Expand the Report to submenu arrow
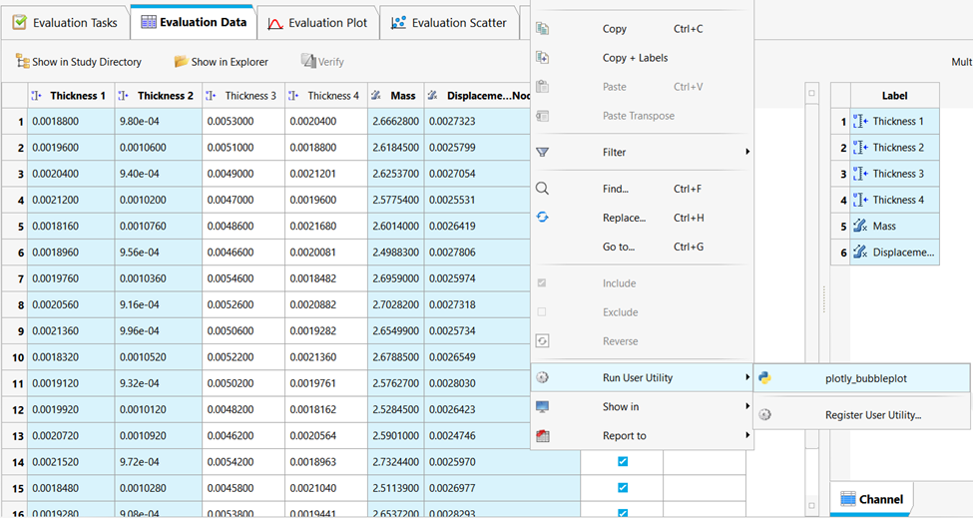The height and width of the screenshot is (518, 973). pos(746,436)
